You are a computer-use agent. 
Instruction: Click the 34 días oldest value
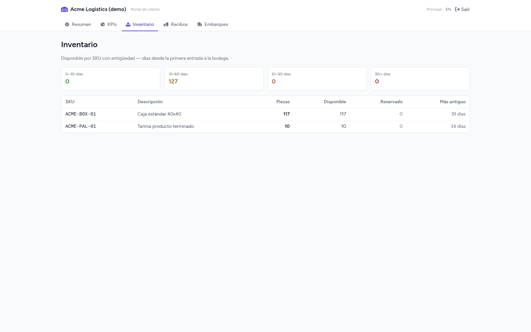(x=458, y=126)
